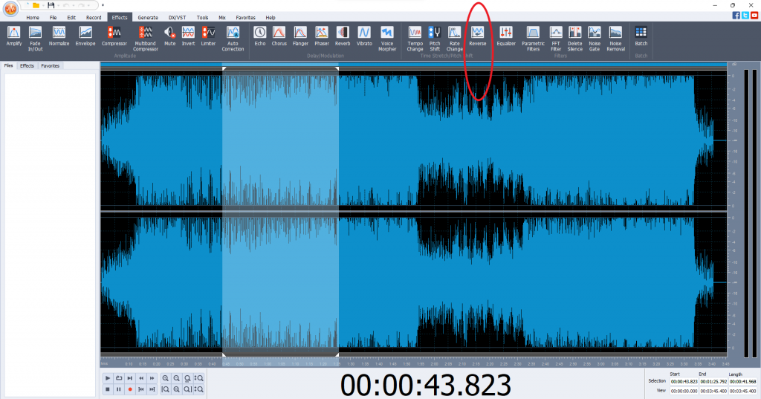Open the quick access toolbar customize arrow

point(103,5)
